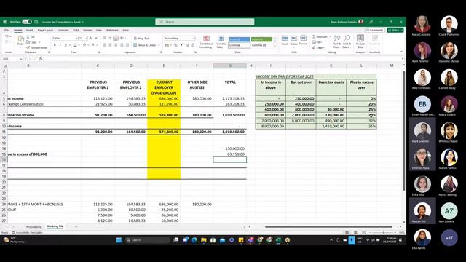Open Sort & Filter
466x262 pixels.
pyautogui.click(x=336, y=42)
